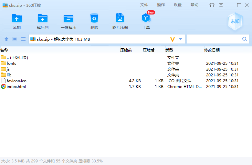Image resolution: width=252 pixels, height=165 pixels.
Task: Expand the address path dropdown arrow
Action: point(181,39)
